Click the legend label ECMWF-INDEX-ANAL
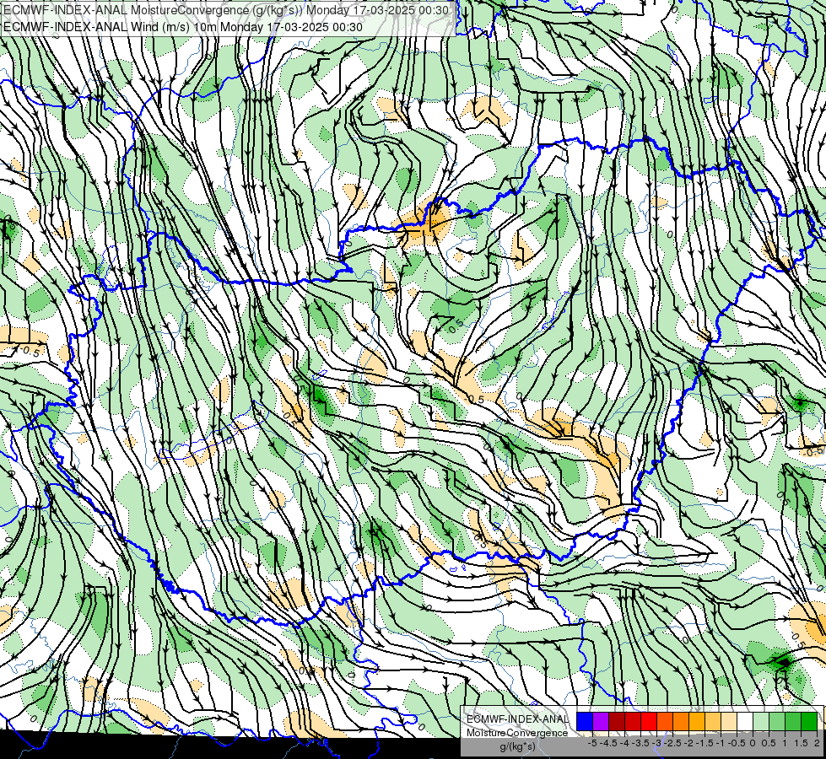 (518, 719)
